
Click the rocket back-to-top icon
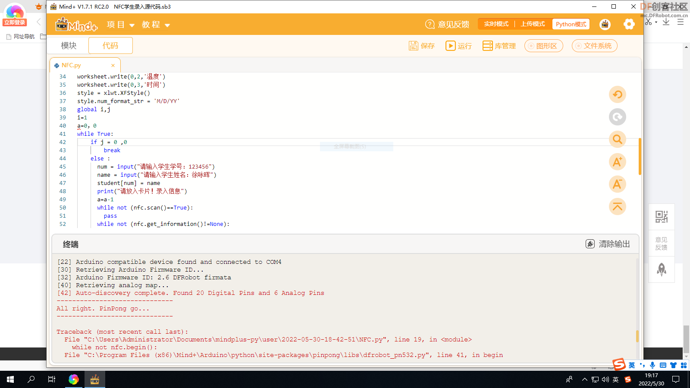pyautogui.click(x=662, y=270)
